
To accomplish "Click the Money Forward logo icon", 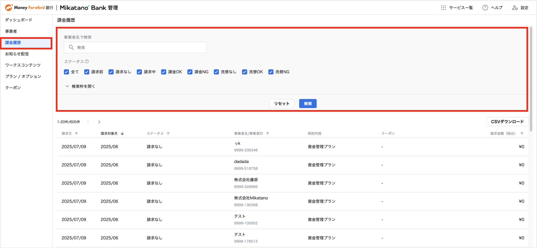I will click(x=9, y=8).
